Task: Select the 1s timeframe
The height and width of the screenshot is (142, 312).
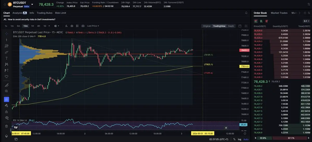Action: click(6, 26)
